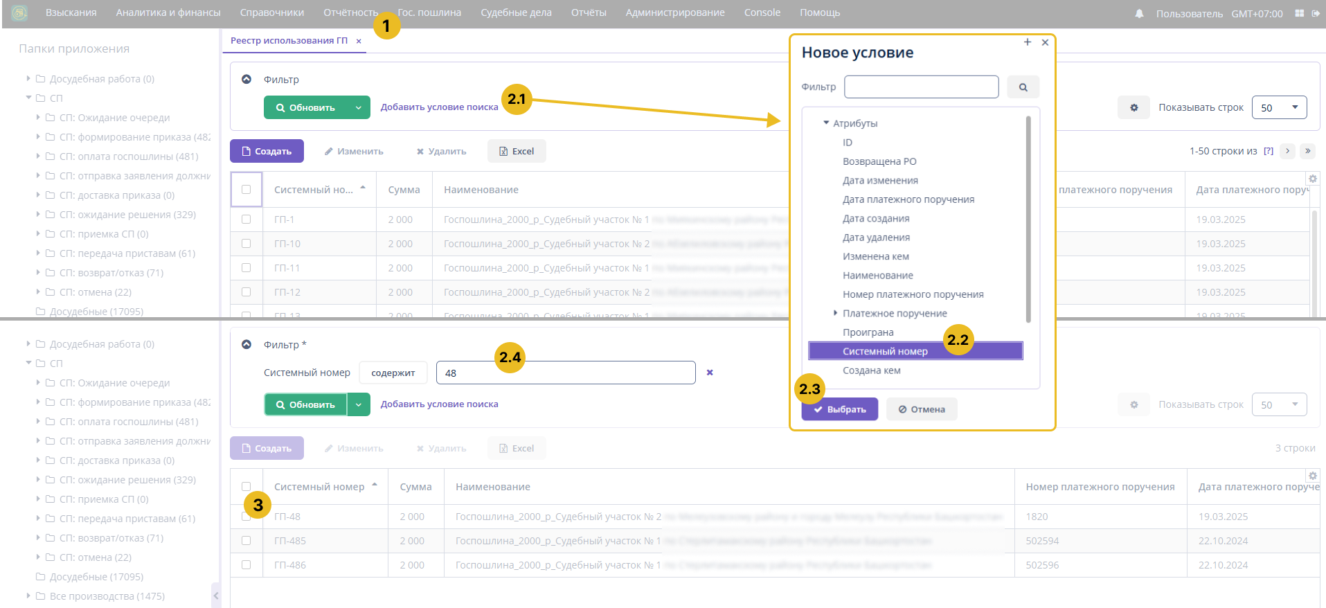Click the attribute list vertical scrollbar

pyautogui.click(x=1028, y=218)
